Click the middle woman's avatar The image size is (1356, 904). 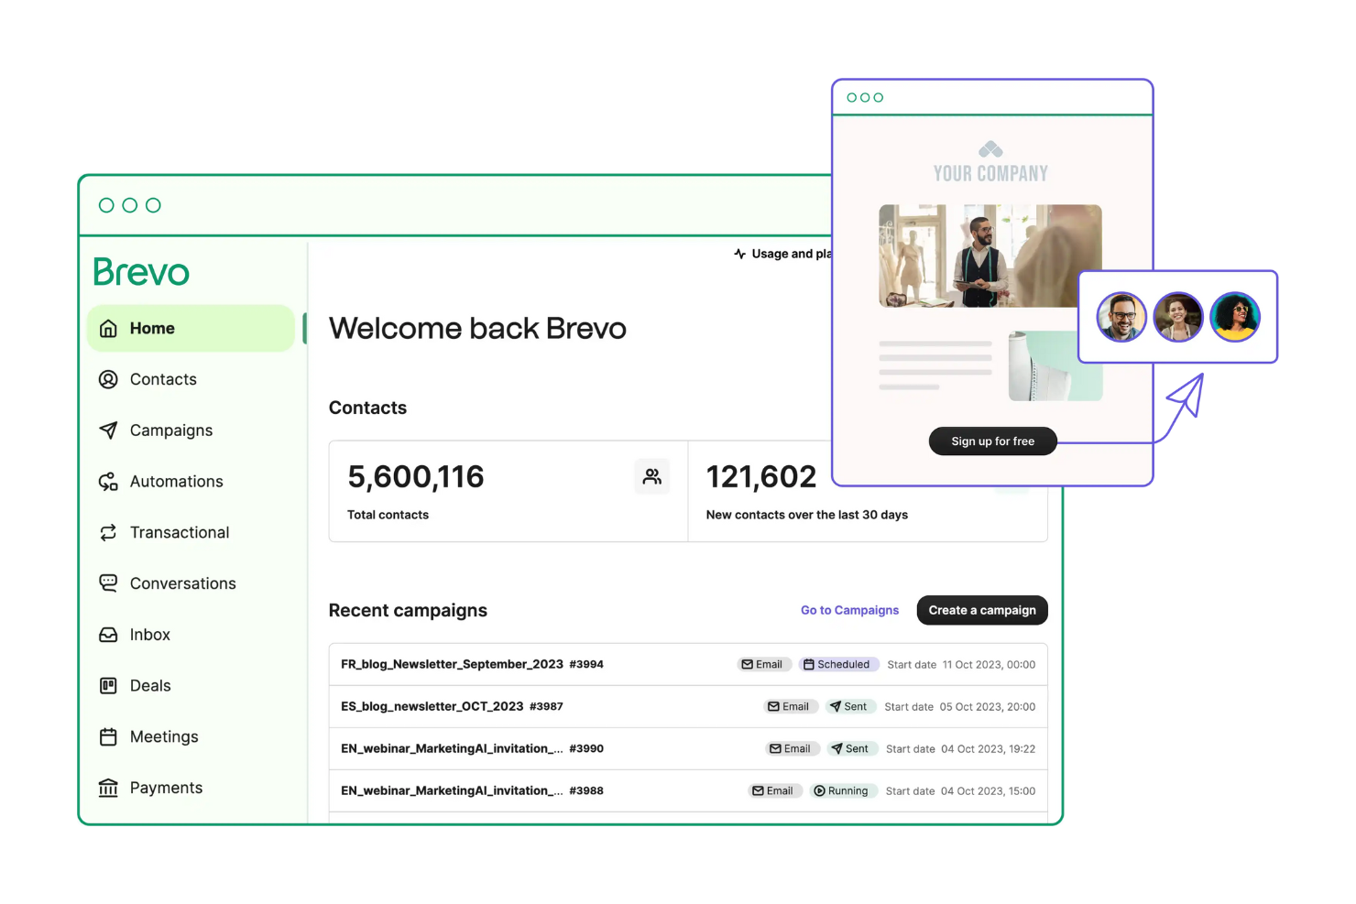pyautogui.click(x=1178, y=317)
